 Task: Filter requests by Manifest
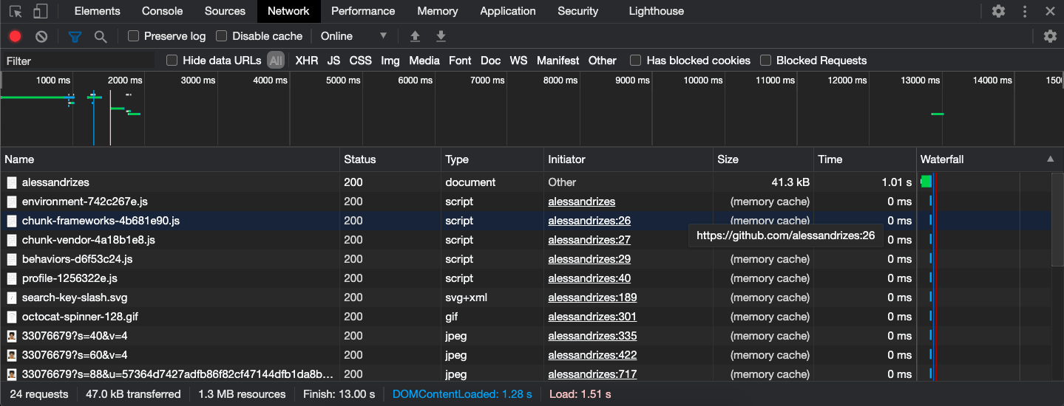558,61
